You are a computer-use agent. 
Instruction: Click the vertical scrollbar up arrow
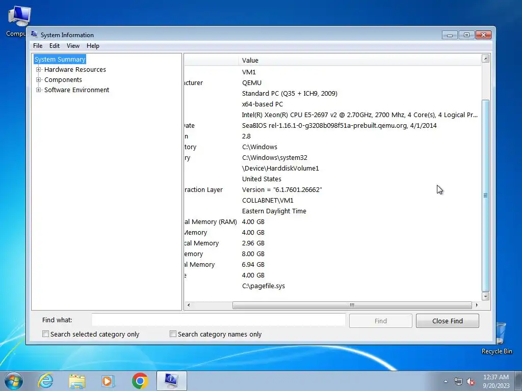[x=486, y=59]
